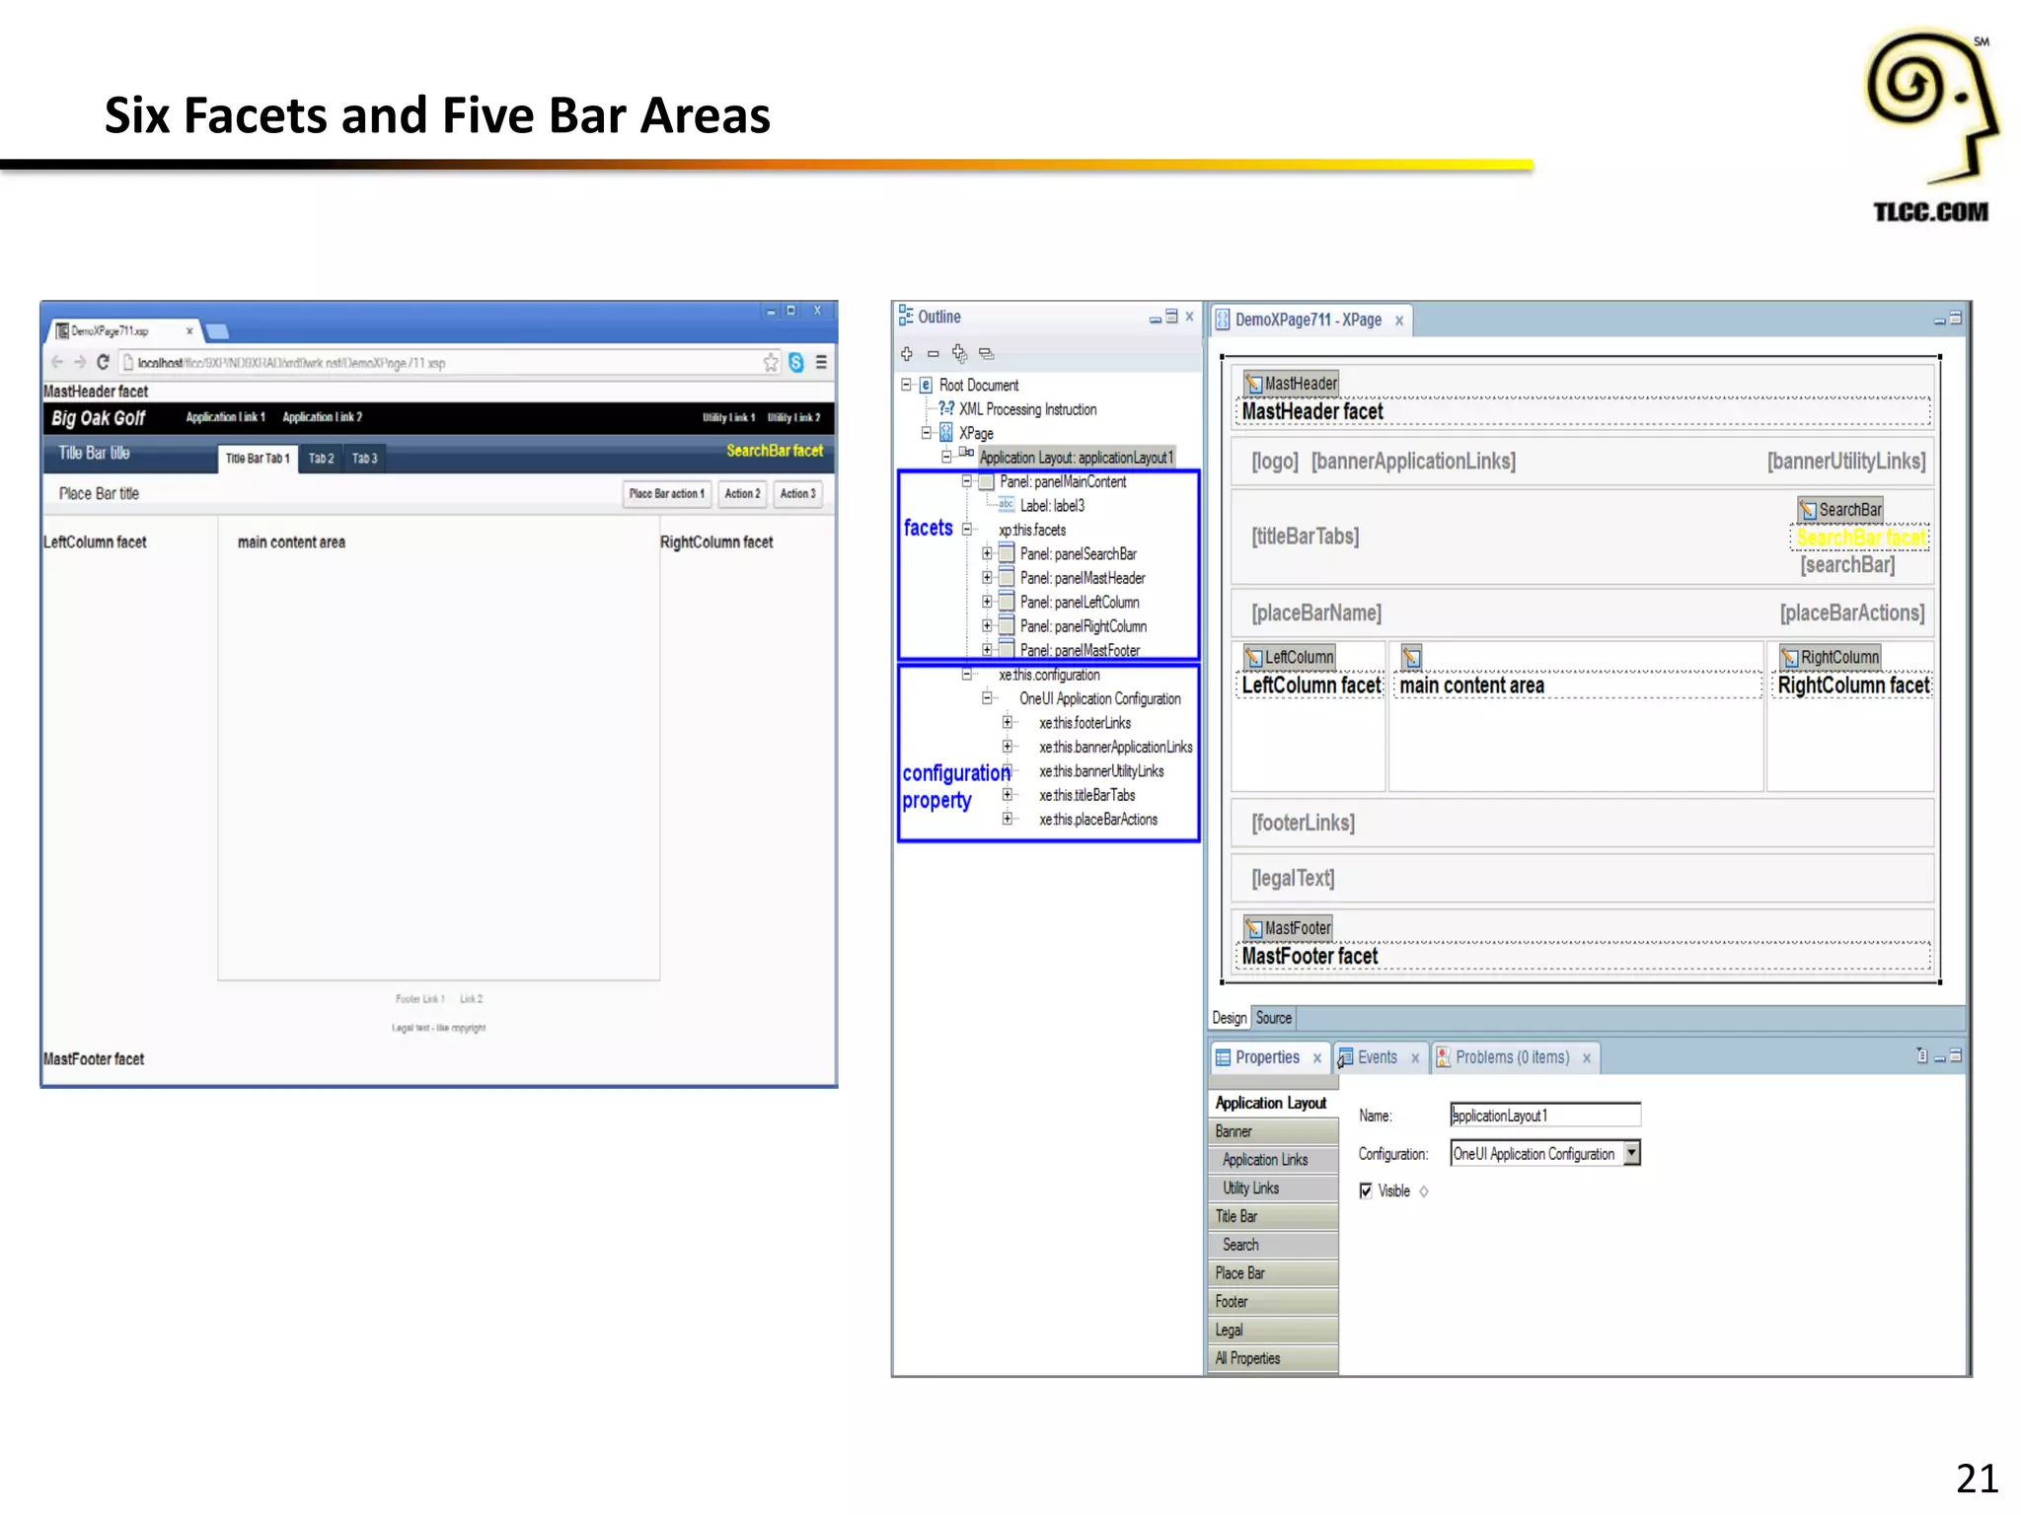Expand the Panel: panelSearchBar tree node

click(987, 553)
